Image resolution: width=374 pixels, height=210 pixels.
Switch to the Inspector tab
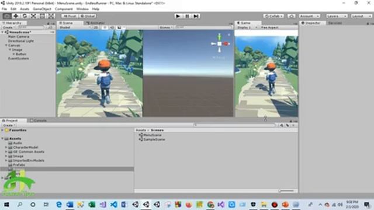pyautogui.click(x=313, y=23)
